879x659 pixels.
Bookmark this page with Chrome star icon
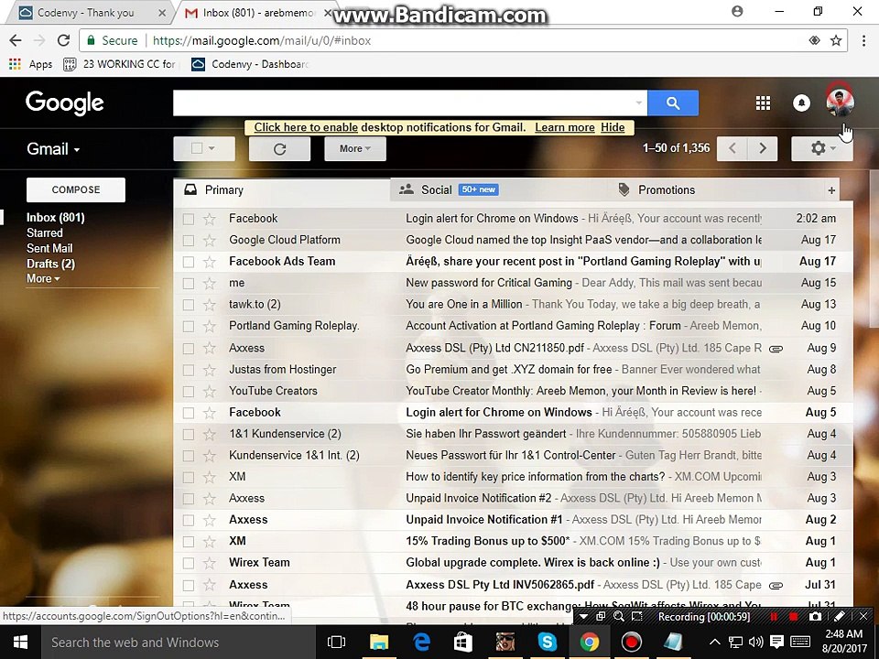836,40
